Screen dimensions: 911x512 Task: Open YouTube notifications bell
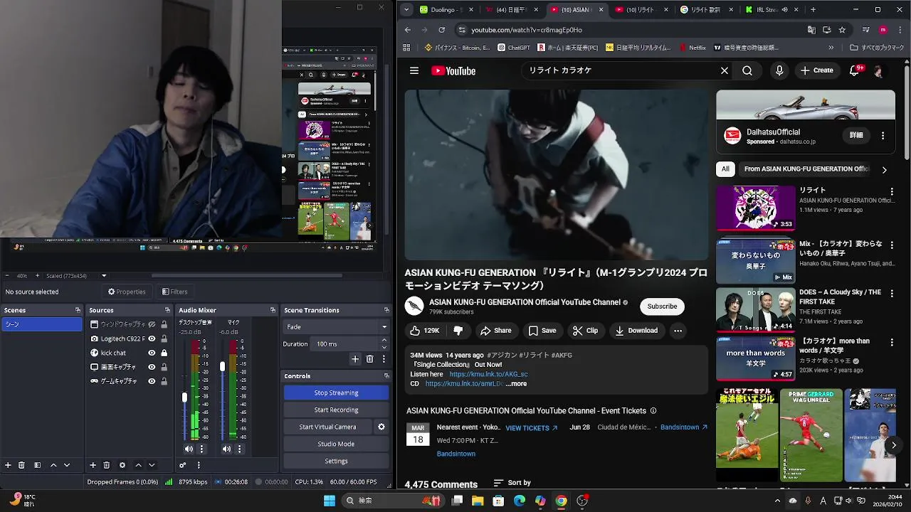point(855,70)
